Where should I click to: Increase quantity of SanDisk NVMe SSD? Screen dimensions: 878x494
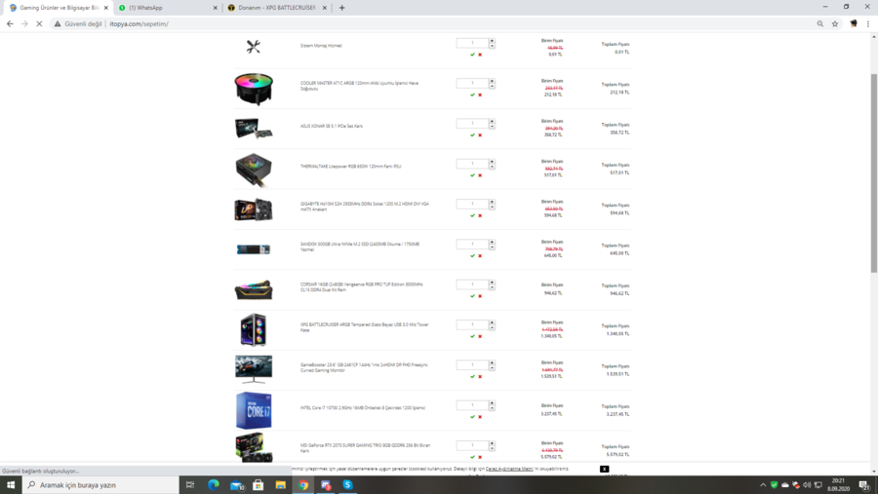(493, 243)
